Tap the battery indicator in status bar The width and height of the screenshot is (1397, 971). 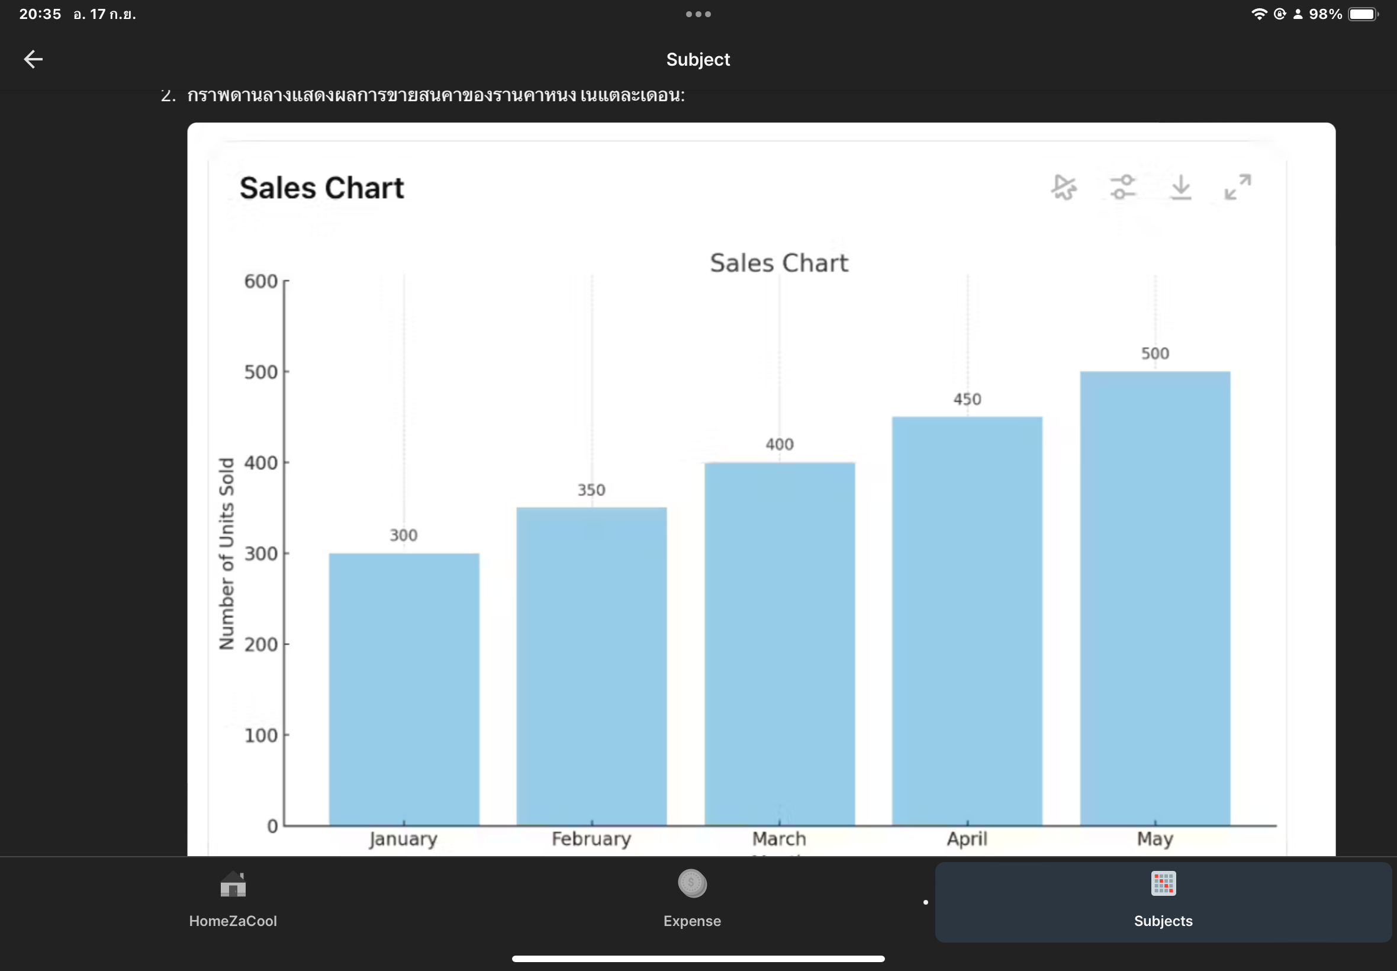(1362, 14)
